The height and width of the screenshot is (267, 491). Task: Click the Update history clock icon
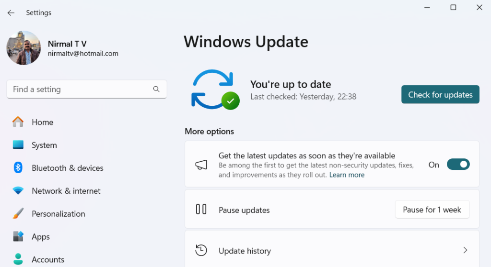click(201, 250)
